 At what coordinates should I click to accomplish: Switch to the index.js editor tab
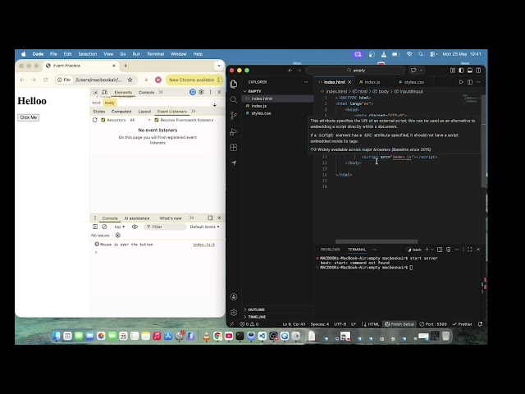tap(372, 82)
